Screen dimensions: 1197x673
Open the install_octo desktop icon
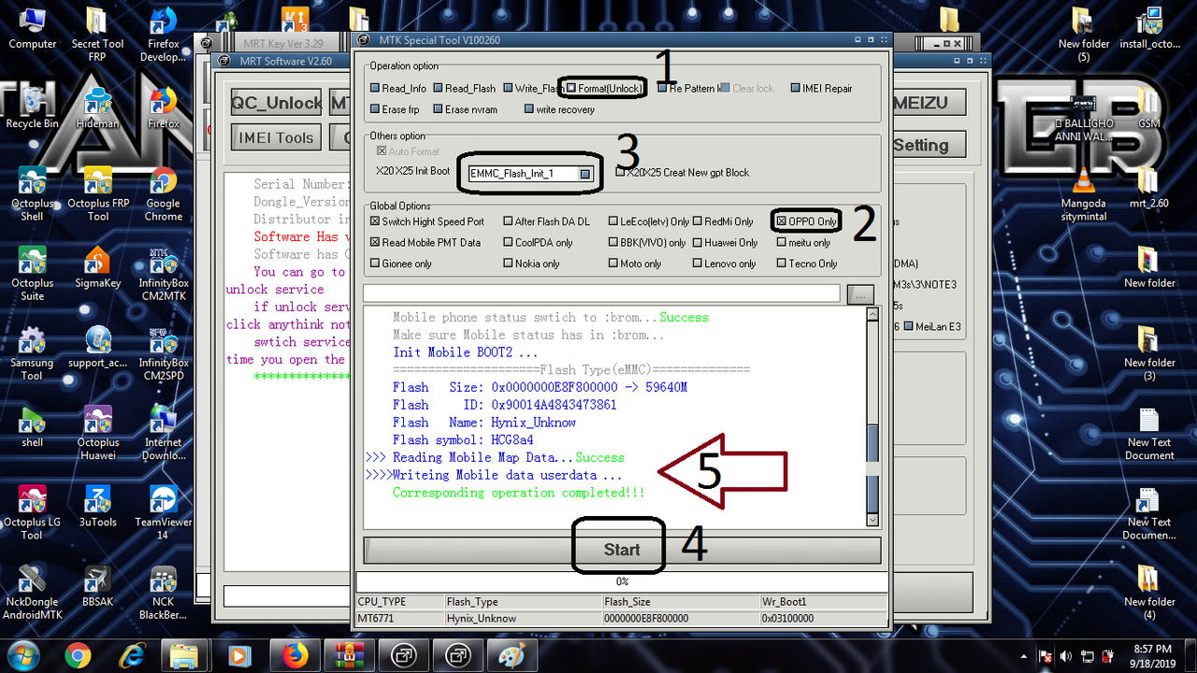1149,28
